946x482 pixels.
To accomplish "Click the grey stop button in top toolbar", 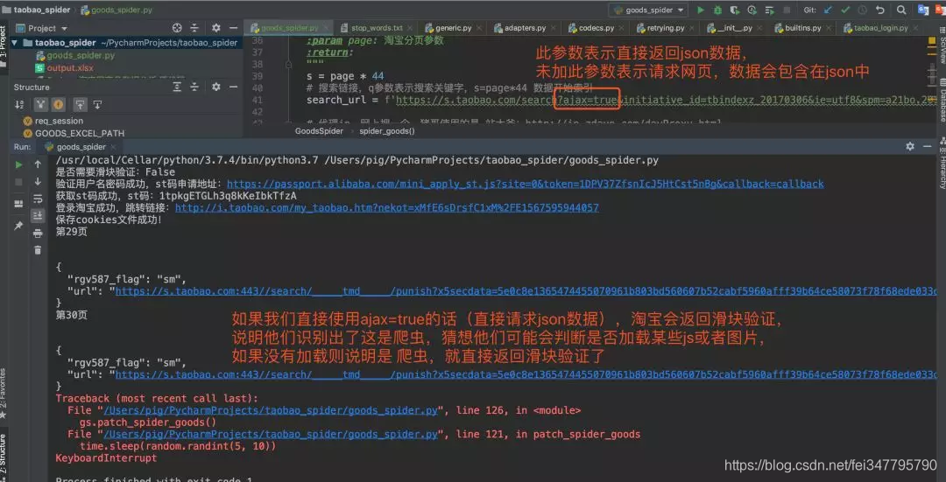I will coord(786,10).
